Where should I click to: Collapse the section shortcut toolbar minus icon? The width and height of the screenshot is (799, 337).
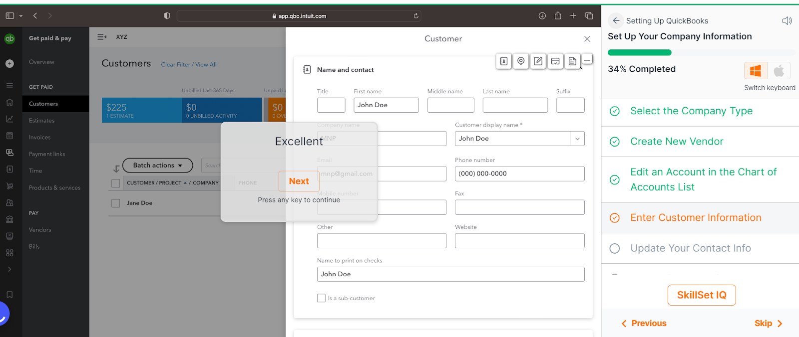click(x=587, y=60)
